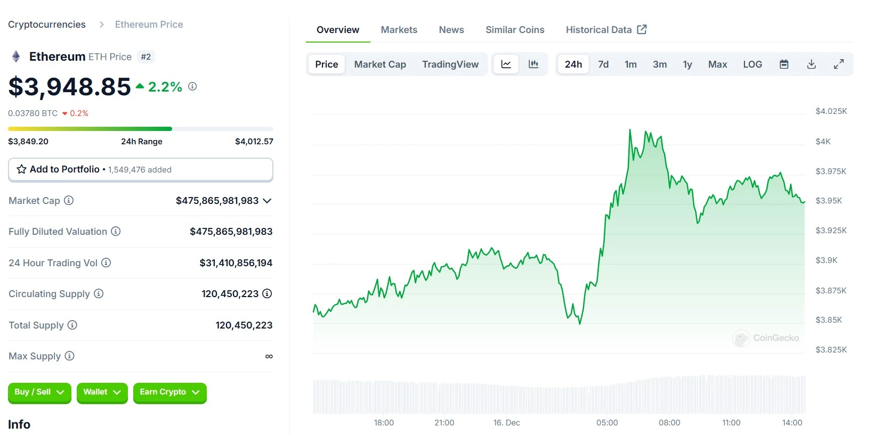Show 24 Hour Trading Vol info icon
Screen dimensions: 874x435
(x=106, y=262)
